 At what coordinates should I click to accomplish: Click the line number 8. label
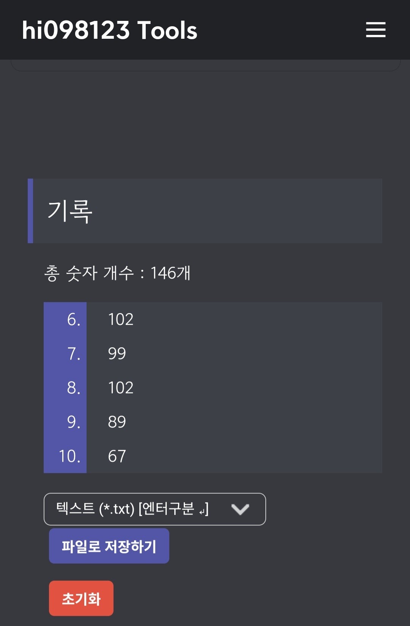[74, 388]
